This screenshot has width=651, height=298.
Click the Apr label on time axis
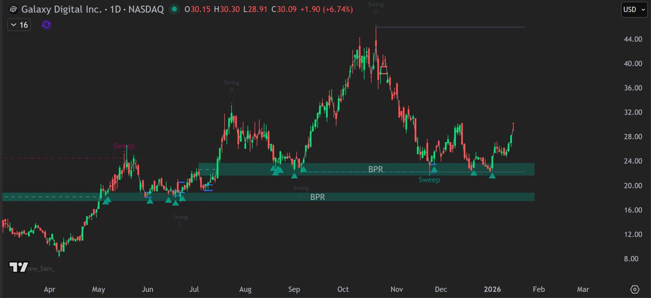coord(49,289)
